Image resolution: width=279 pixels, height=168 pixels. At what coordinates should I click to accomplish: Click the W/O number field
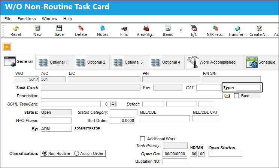(x=26, y=79)
